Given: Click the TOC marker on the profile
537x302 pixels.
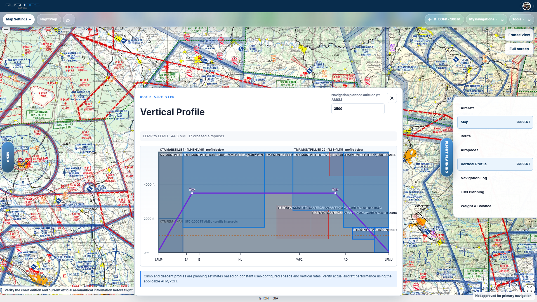Looking at the screenshot, I should click(192, 193).
